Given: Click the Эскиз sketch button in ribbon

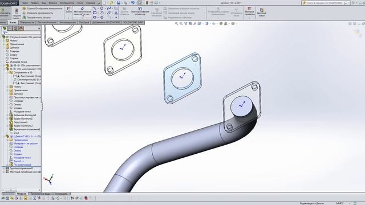Looking at the screenshot, I should tap(68, 10).
